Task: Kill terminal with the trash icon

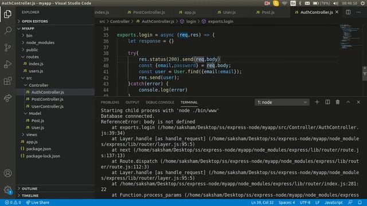Action: (338, 102)
